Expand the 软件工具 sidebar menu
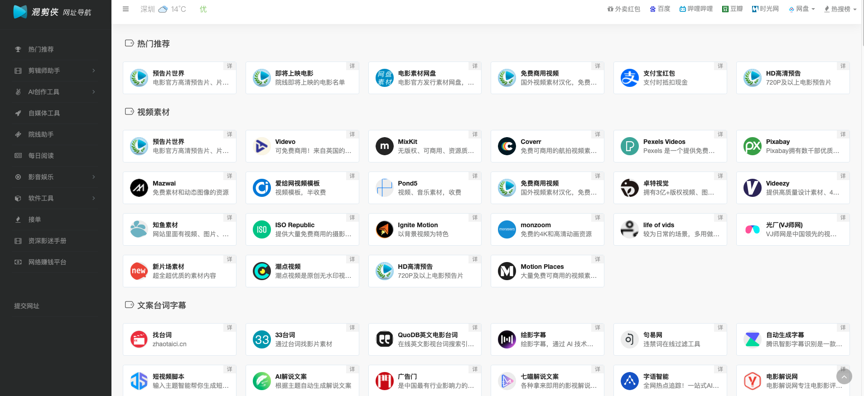The image size is (864, 396). pos(56,198)
